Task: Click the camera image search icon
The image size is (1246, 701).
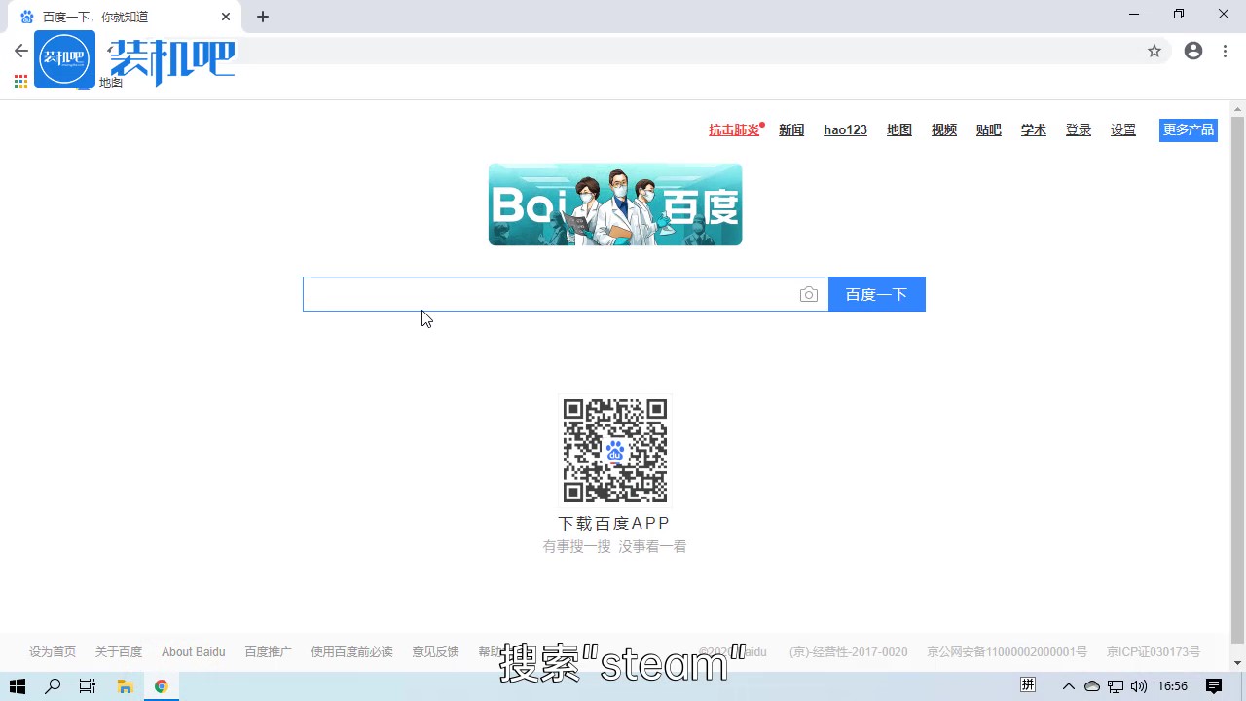Action: click(x=808, y=295)
